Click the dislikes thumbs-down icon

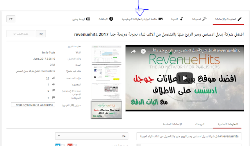coord(54,91)
